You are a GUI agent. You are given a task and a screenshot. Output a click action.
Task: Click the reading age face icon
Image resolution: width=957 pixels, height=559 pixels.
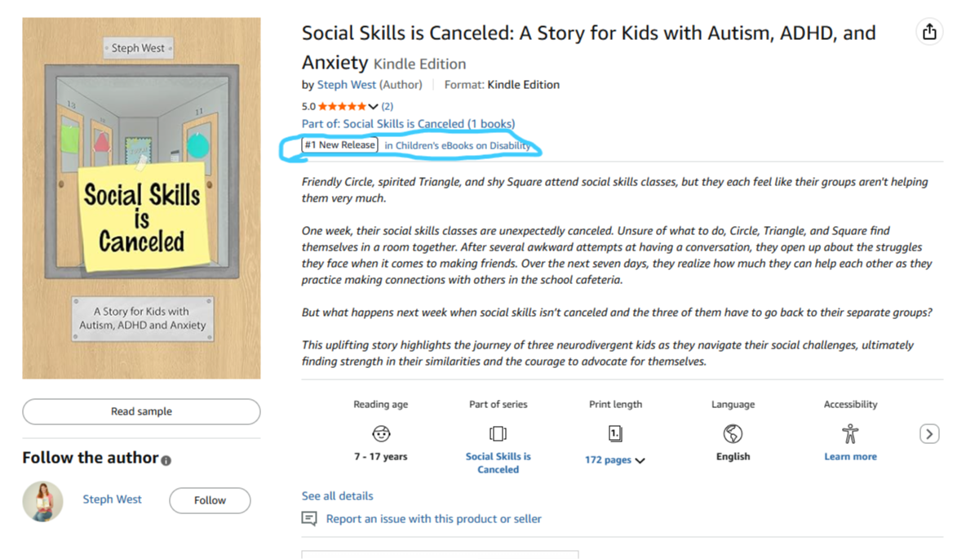(381, 433)
